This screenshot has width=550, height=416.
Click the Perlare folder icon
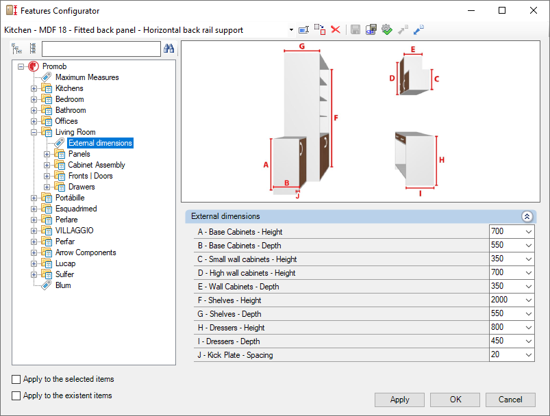point(47,220)
